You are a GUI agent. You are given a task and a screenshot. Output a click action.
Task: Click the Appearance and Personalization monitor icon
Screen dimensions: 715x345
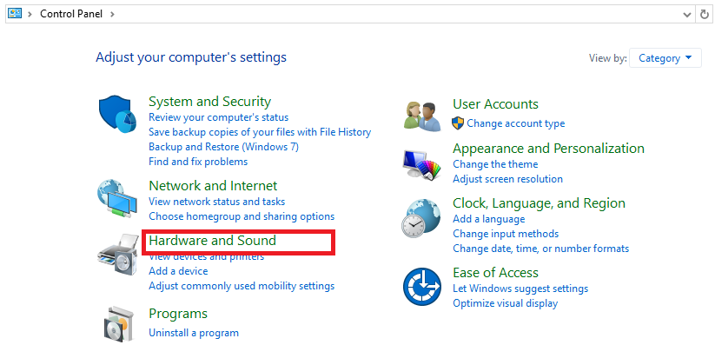point(422,165)
